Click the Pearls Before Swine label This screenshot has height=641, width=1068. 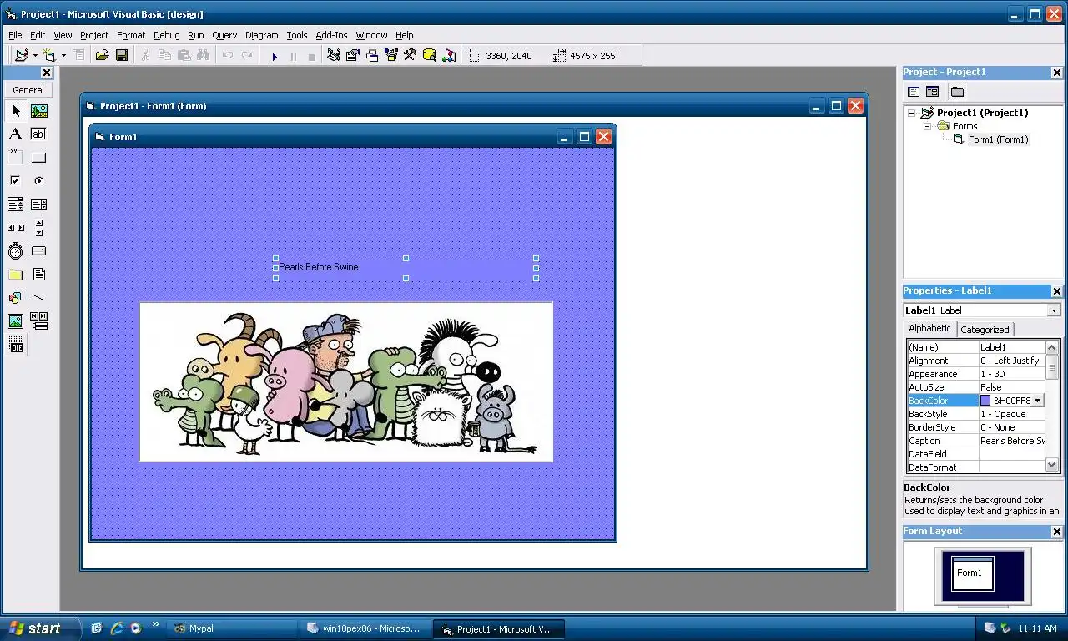pos(406,268)
